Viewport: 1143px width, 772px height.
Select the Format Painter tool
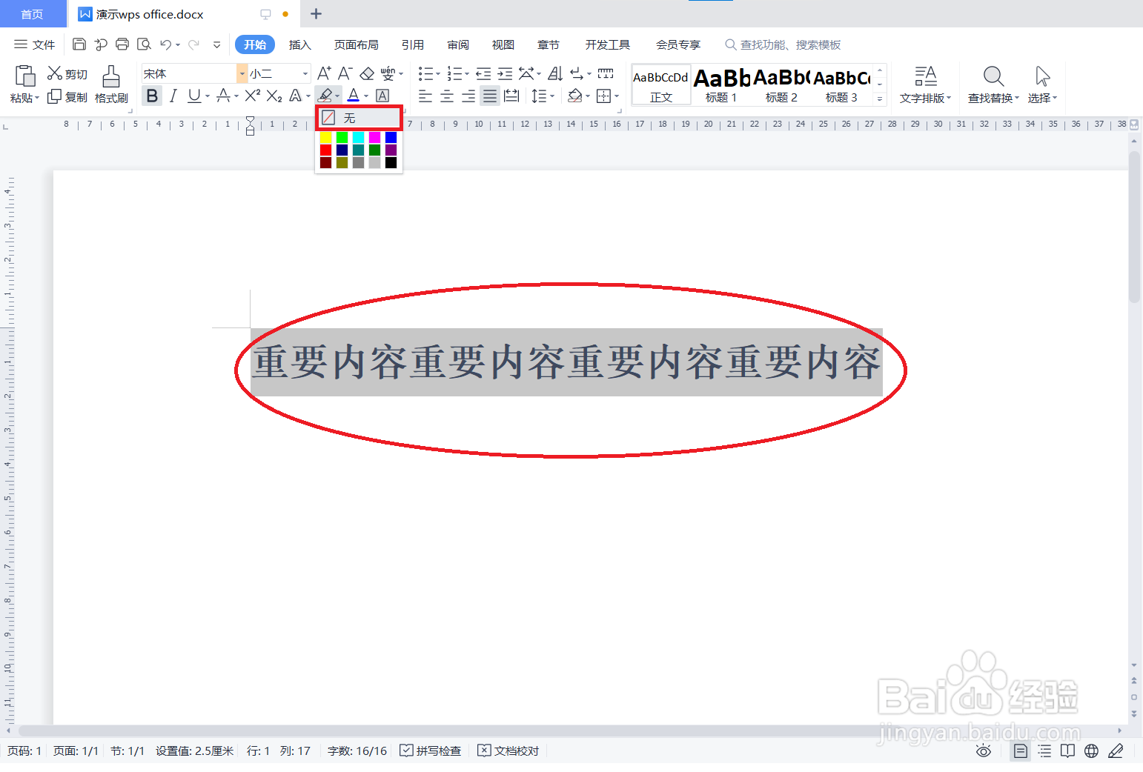coord(110,84)
